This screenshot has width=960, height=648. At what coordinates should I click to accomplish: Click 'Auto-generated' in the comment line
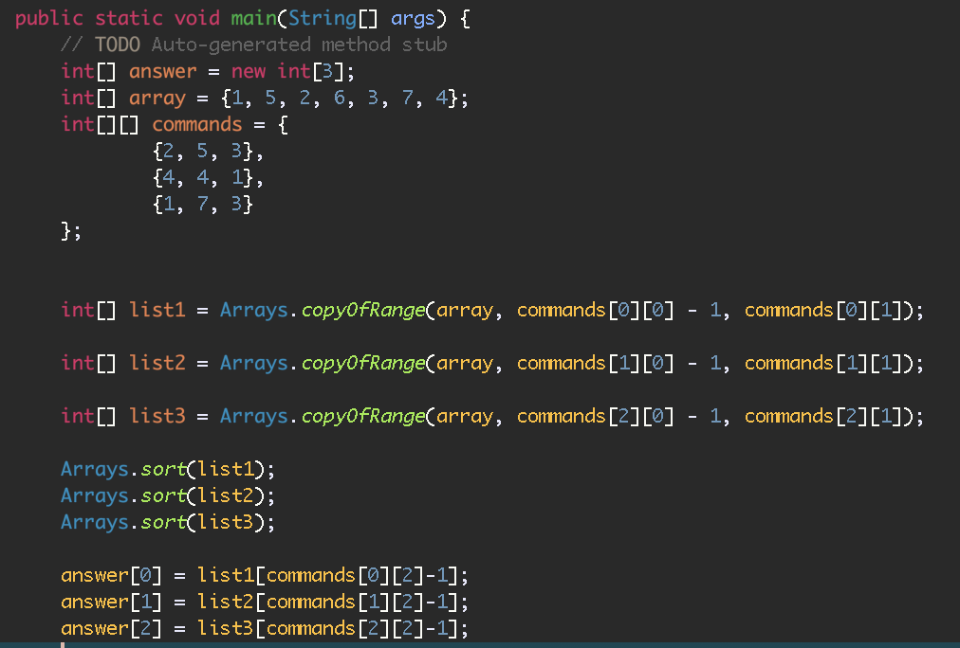(x=231, y=45)
